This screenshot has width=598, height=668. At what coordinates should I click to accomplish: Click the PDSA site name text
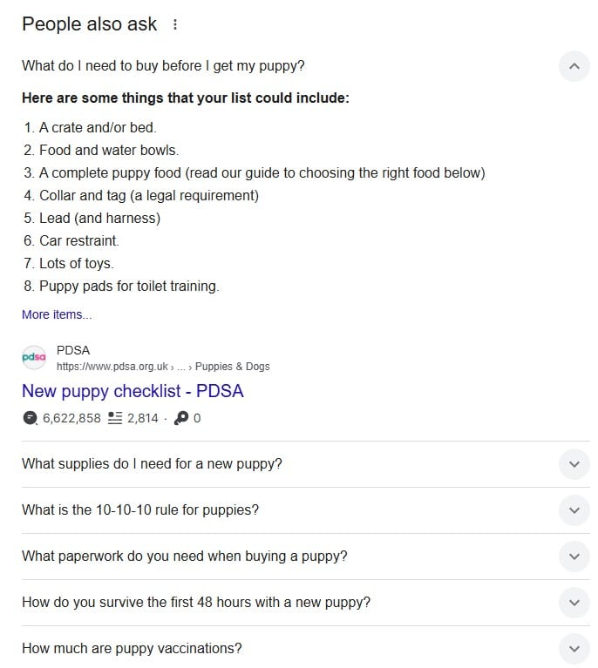click(73, 350)
